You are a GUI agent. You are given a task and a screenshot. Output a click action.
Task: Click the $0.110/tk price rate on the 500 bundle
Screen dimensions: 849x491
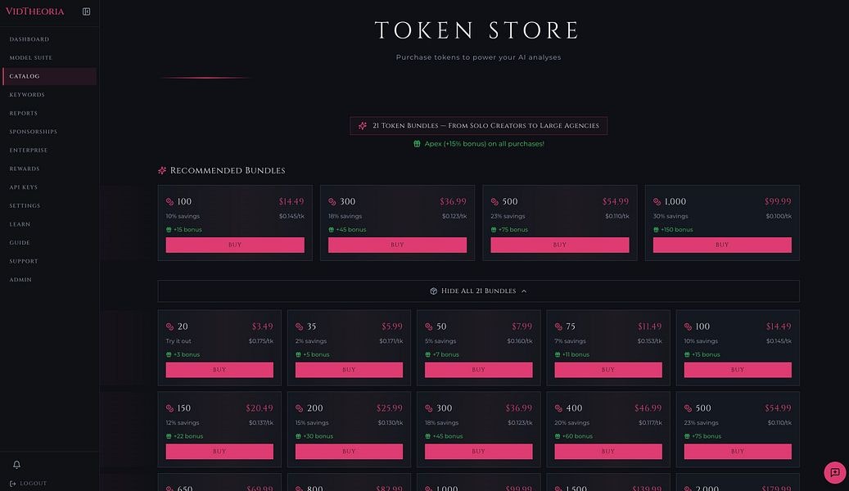615,216
